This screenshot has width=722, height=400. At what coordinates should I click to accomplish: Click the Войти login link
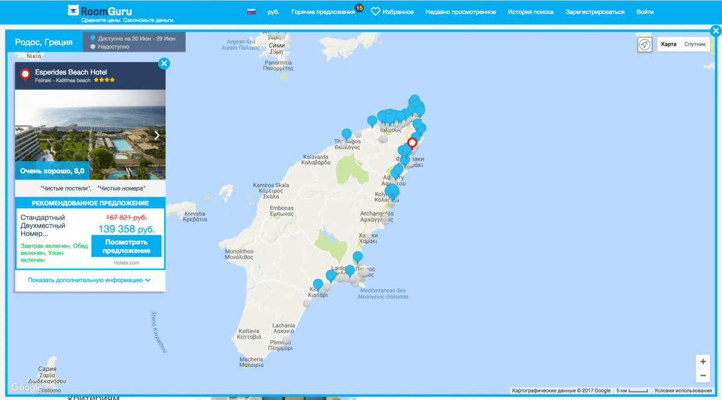pos(644,12)
